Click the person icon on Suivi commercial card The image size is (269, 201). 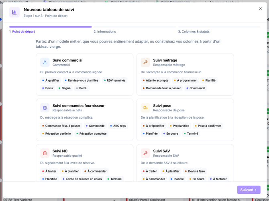pos(45,62)
